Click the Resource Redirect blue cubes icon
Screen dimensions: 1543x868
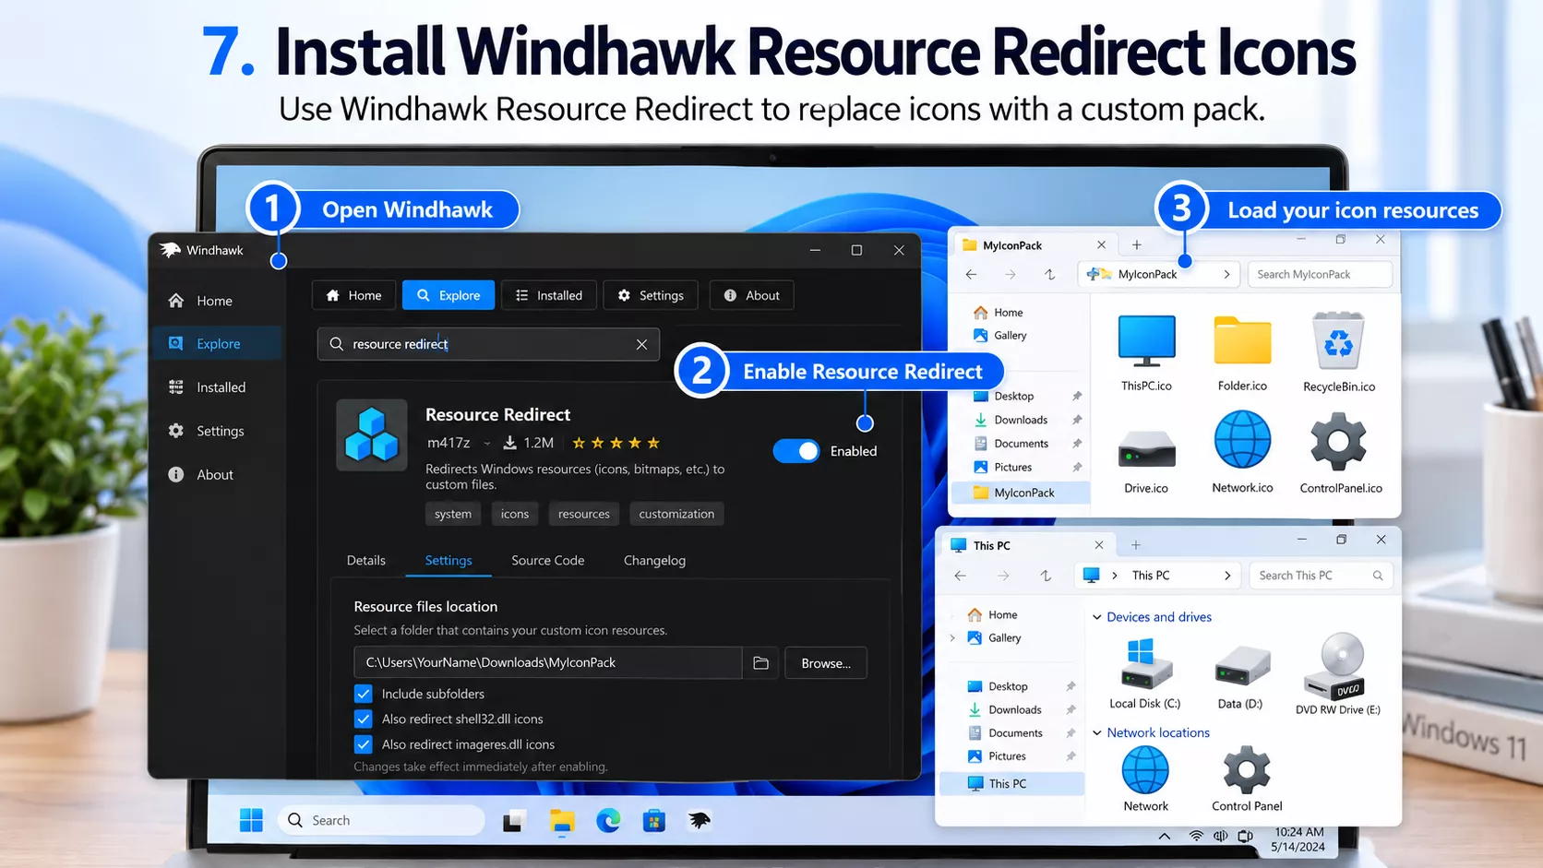click(x=372, y=434)
